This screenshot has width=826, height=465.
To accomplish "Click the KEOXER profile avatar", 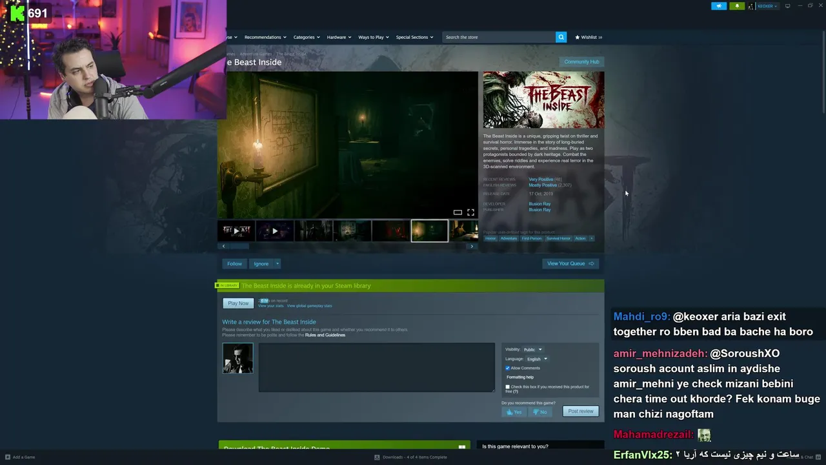I will (751, 6).
